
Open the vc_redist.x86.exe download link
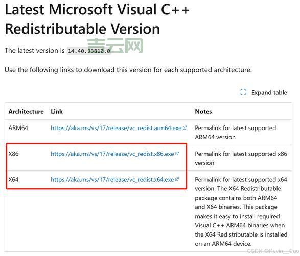point(112,154)
